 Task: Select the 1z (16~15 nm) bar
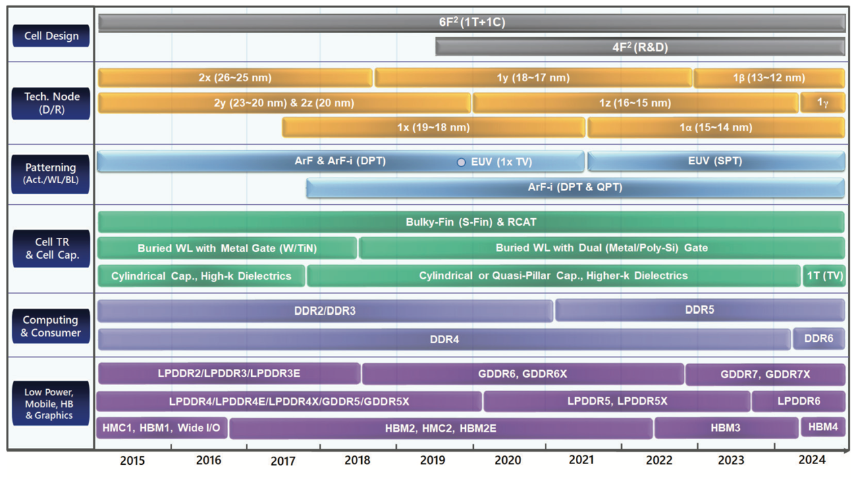(635, 103)
